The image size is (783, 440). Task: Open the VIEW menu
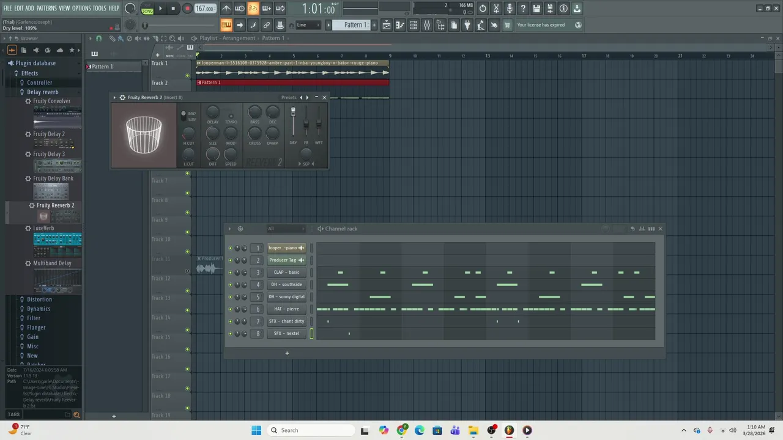tap(64, 8)
